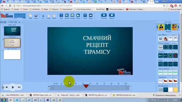182x102 pixels.
Task: Save the project using Save icon
Action: point(36,16)
